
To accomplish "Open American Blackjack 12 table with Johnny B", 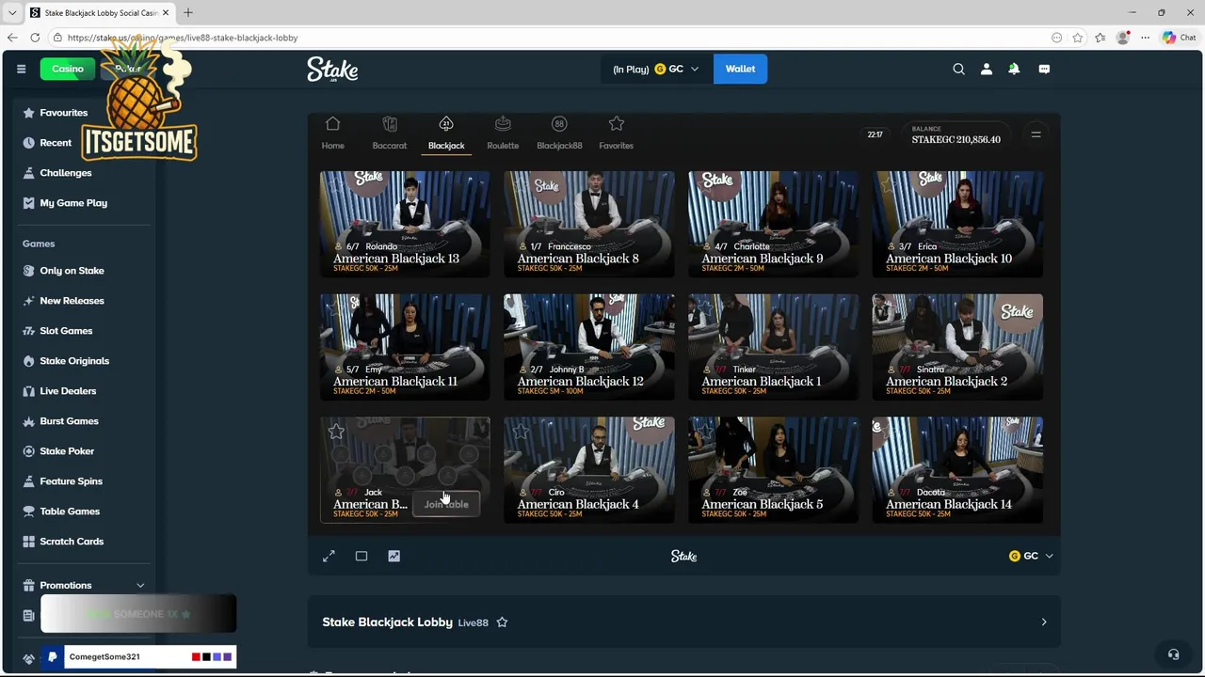I will click(589, 347).
